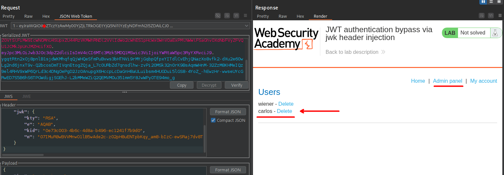Uncheck the Compact JSON checkbox
Viewport: 504px width, 175px height.
click(213, 120)
